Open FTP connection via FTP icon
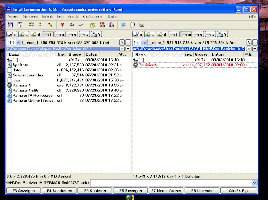268x200 pixels. 102,25
